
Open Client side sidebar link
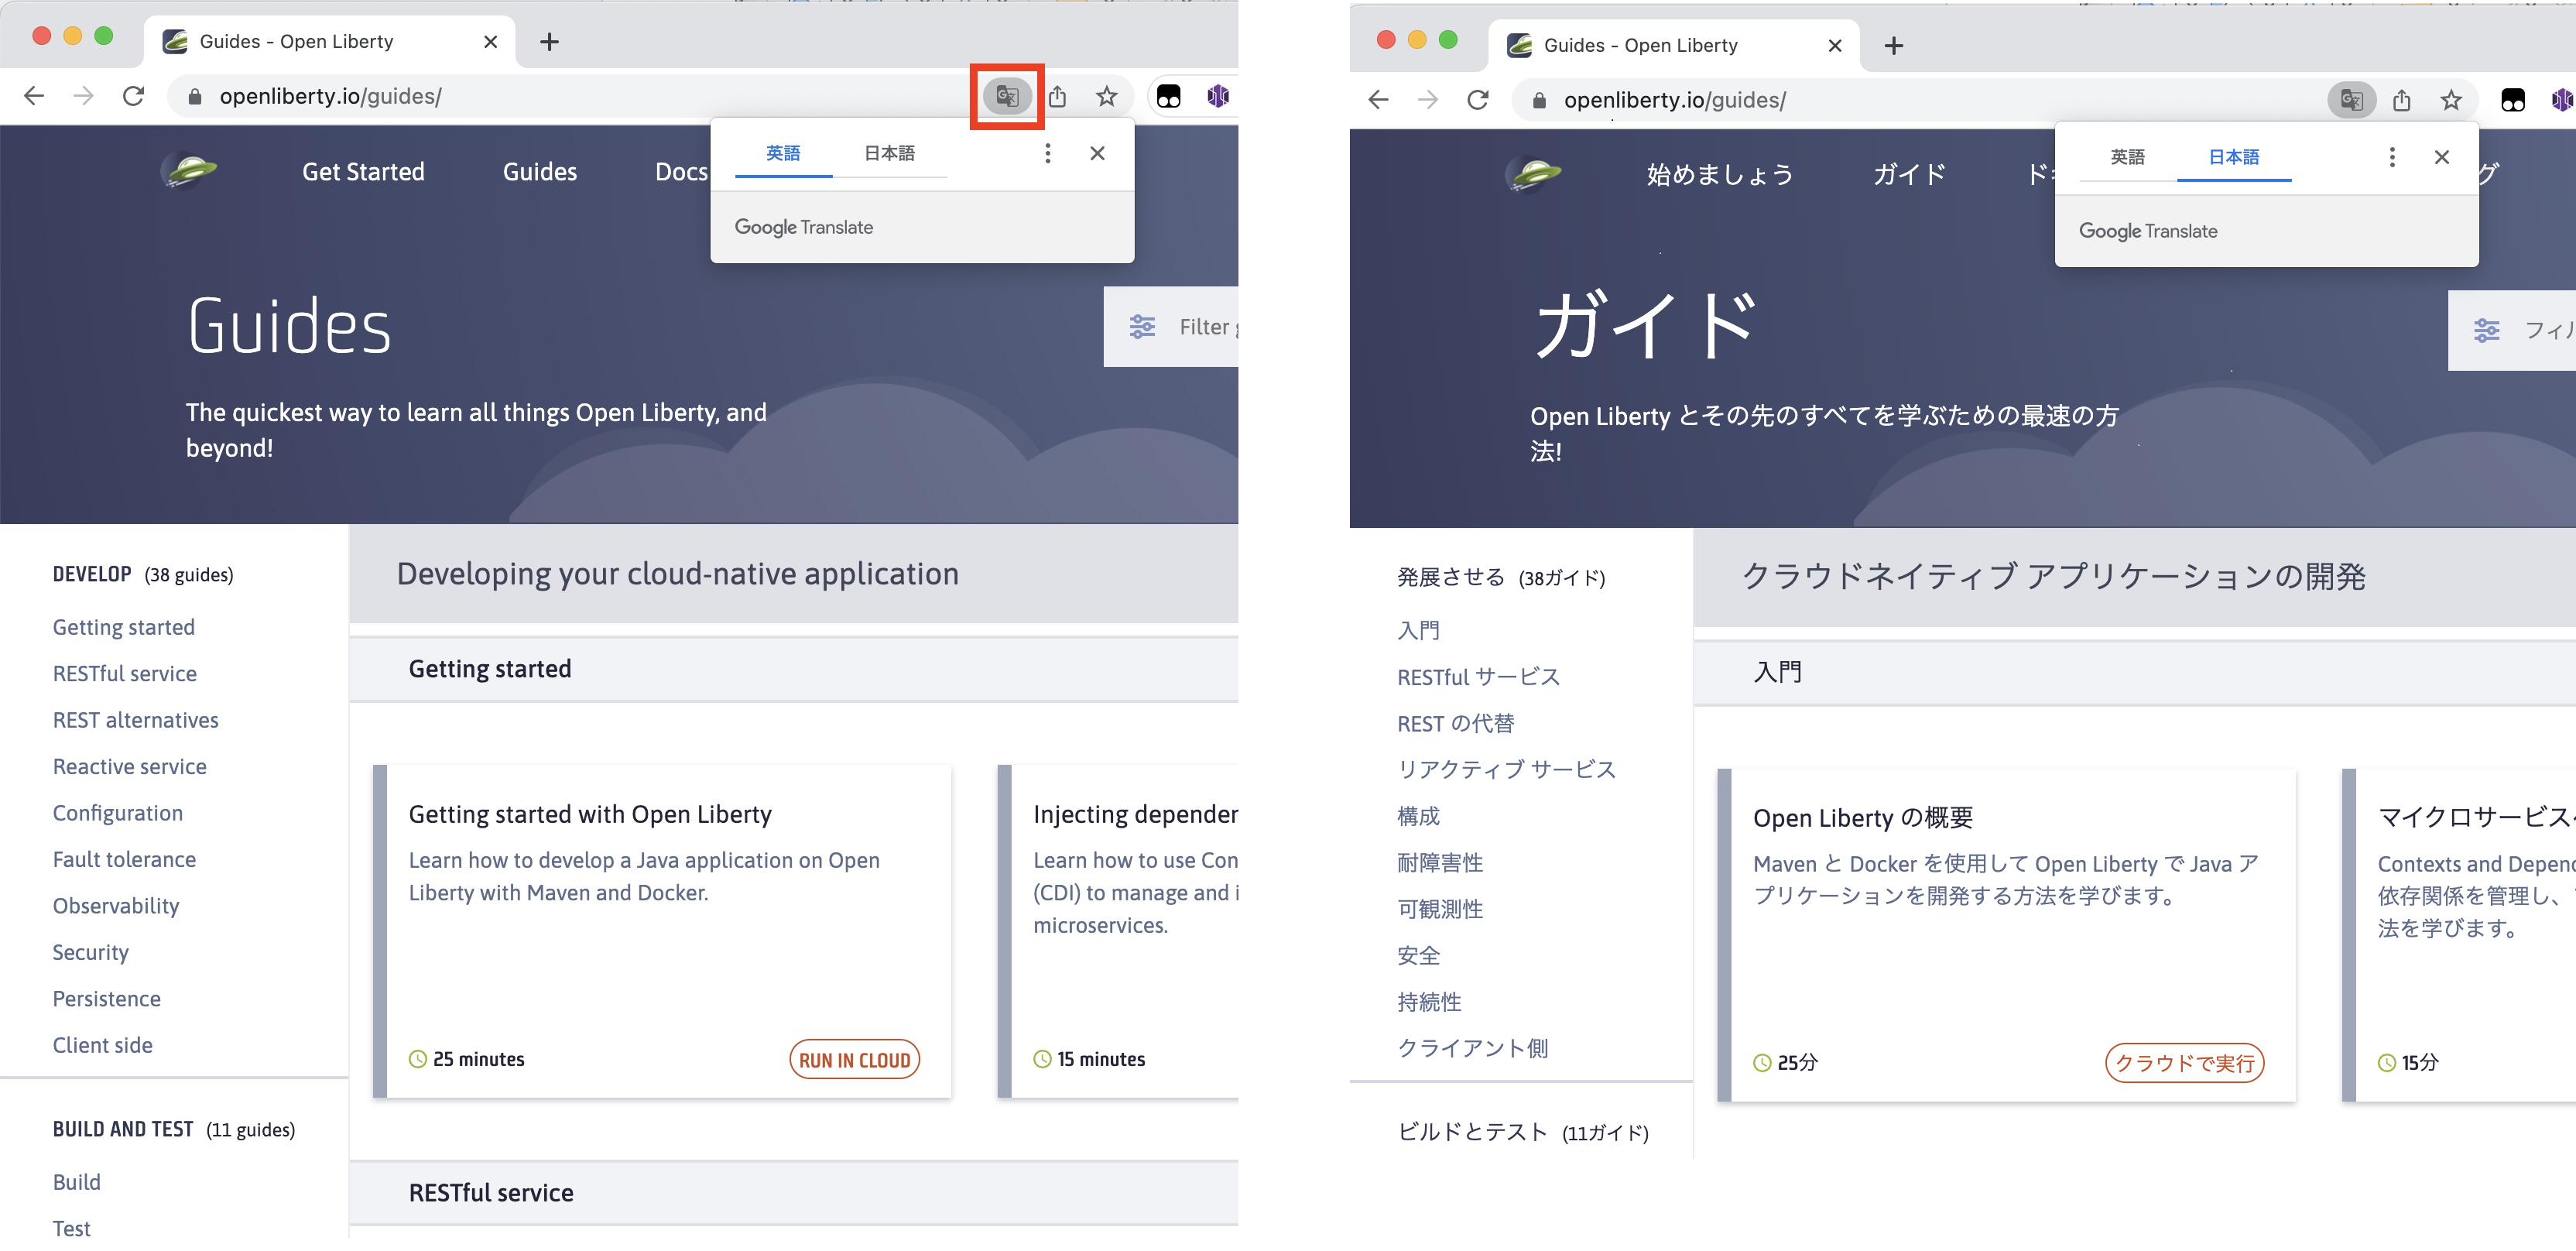point(103,1046)
